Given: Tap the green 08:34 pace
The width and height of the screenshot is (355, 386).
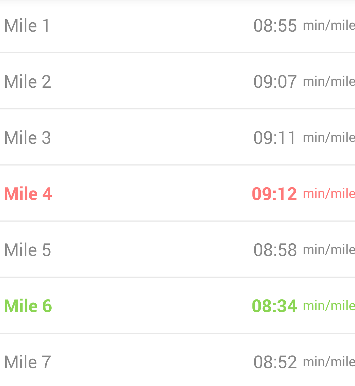Looking at the screenshot, I should point(274,306).
